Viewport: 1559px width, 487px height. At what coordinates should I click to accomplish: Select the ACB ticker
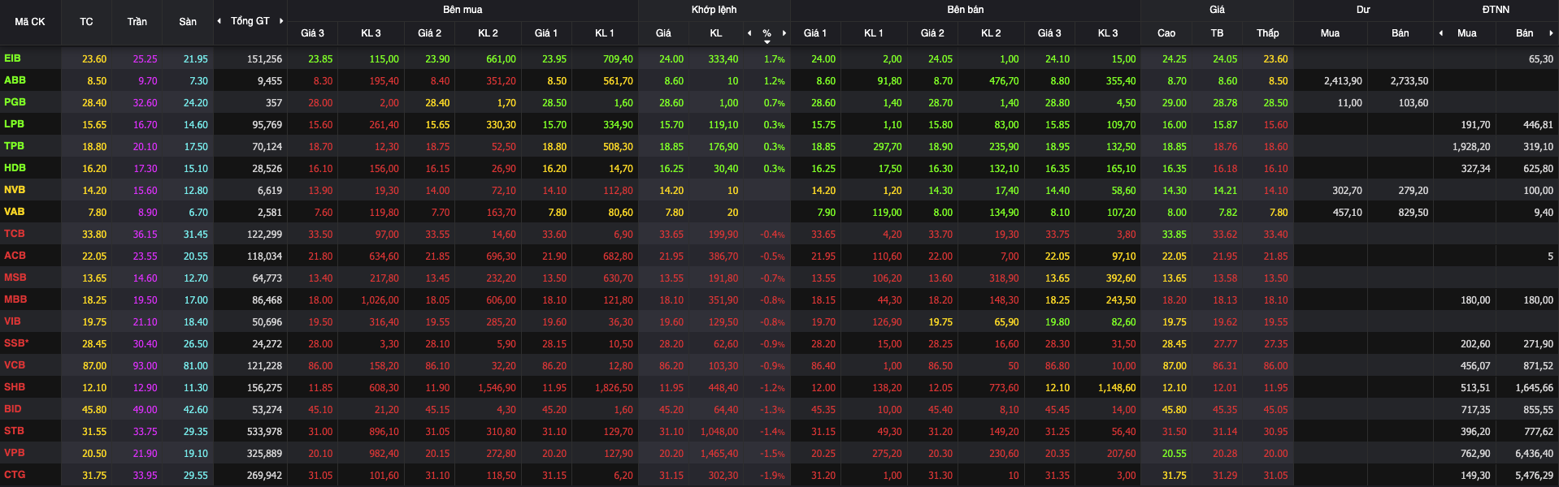[x=15, y=256]
